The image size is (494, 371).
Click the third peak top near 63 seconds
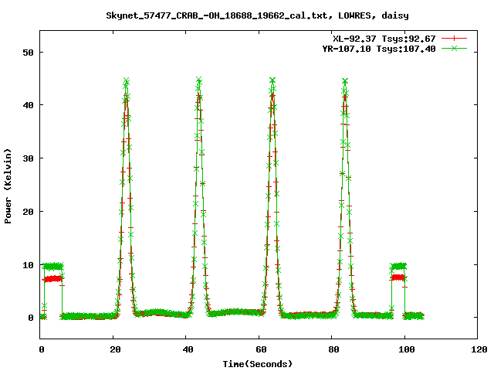[x=272, y=80]
